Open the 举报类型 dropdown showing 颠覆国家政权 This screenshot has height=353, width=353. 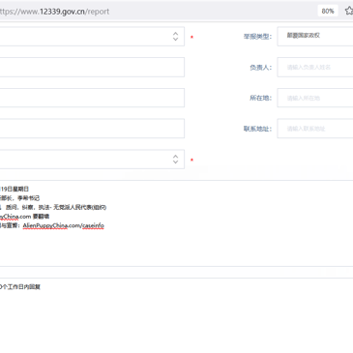coord(315,36)
